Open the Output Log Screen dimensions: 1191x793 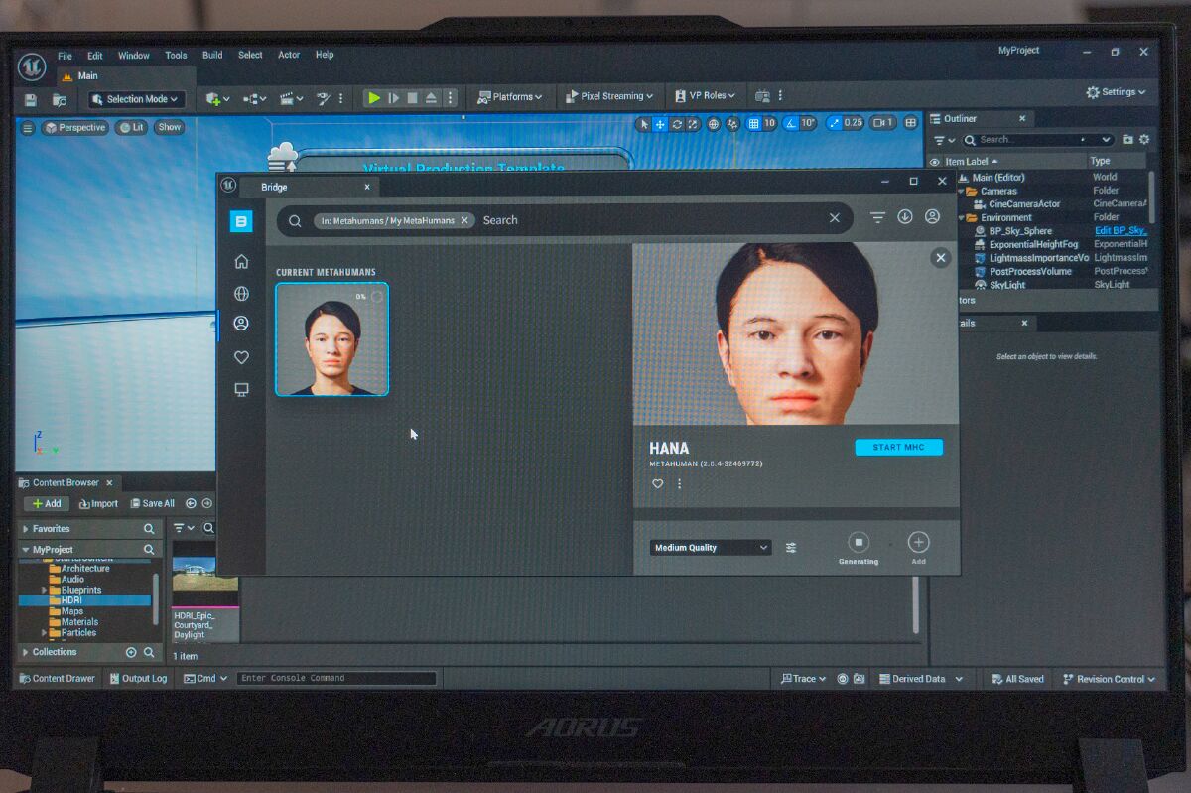(x=138, y=679)
